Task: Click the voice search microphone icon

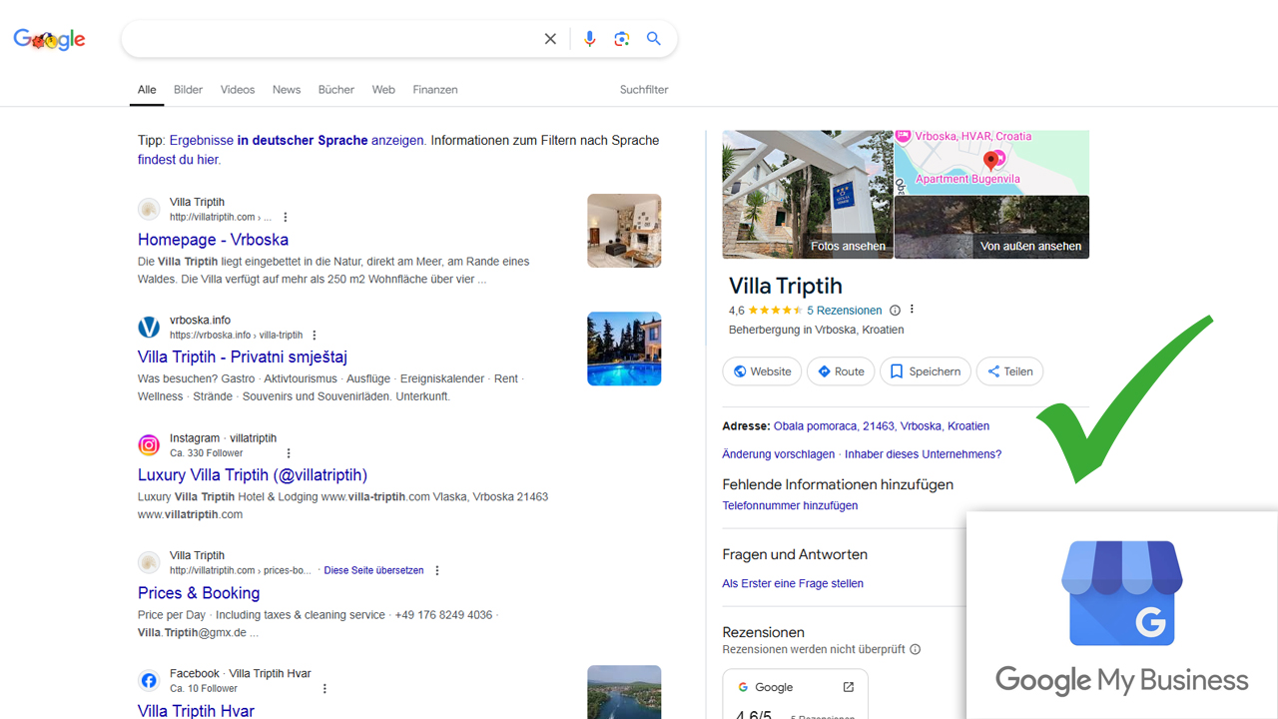Action: click(x=589, y=39)
